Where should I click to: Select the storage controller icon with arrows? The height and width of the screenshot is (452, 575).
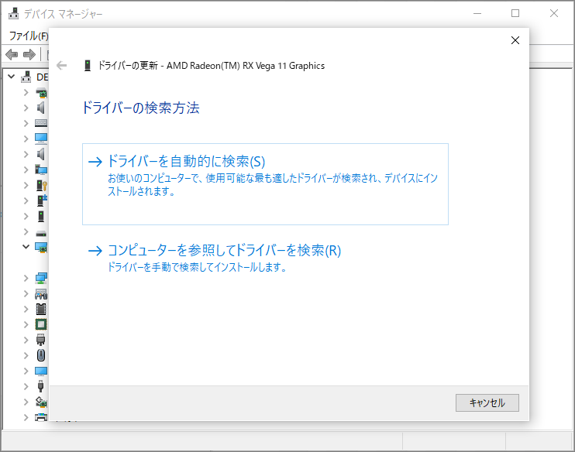[41, 402]
